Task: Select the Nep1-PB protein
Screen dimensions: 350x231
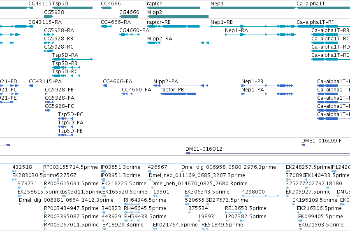Action: (x=252, y=82)
